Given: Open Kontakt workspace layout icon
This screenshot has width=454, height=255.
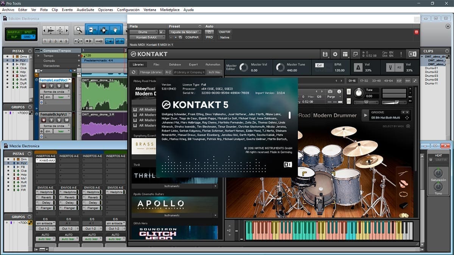Looking at the screenshot, I should (345, 54).
